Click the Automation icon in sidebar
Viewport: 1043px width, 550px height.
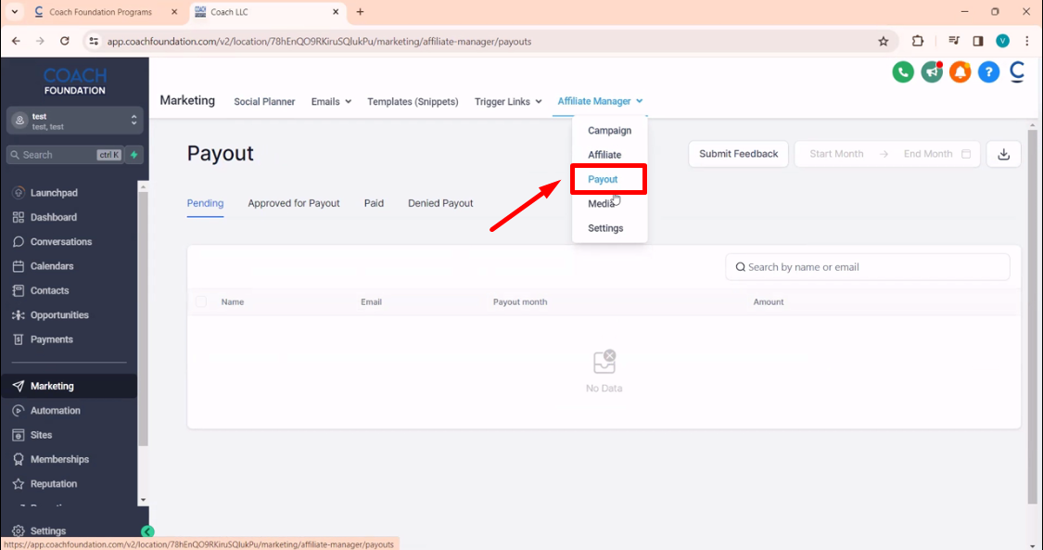(x=19, y=410)
